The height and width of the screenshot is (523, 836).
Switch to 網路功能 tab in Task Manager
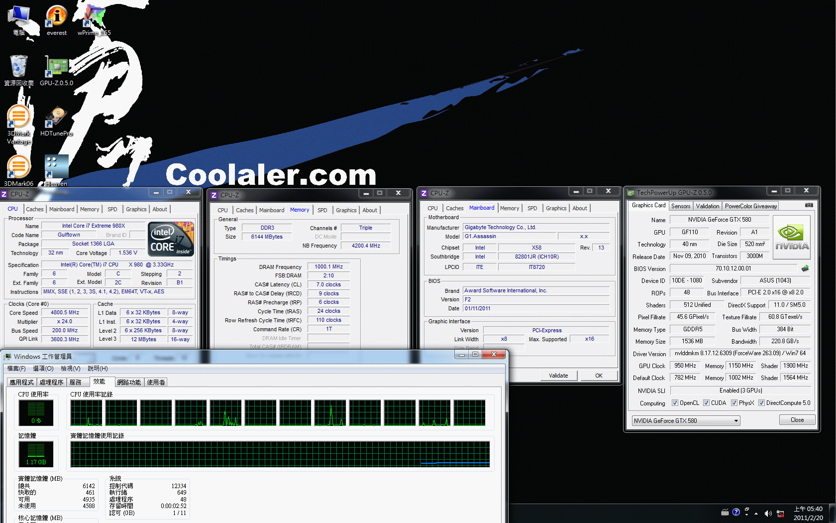click(129, 383)
